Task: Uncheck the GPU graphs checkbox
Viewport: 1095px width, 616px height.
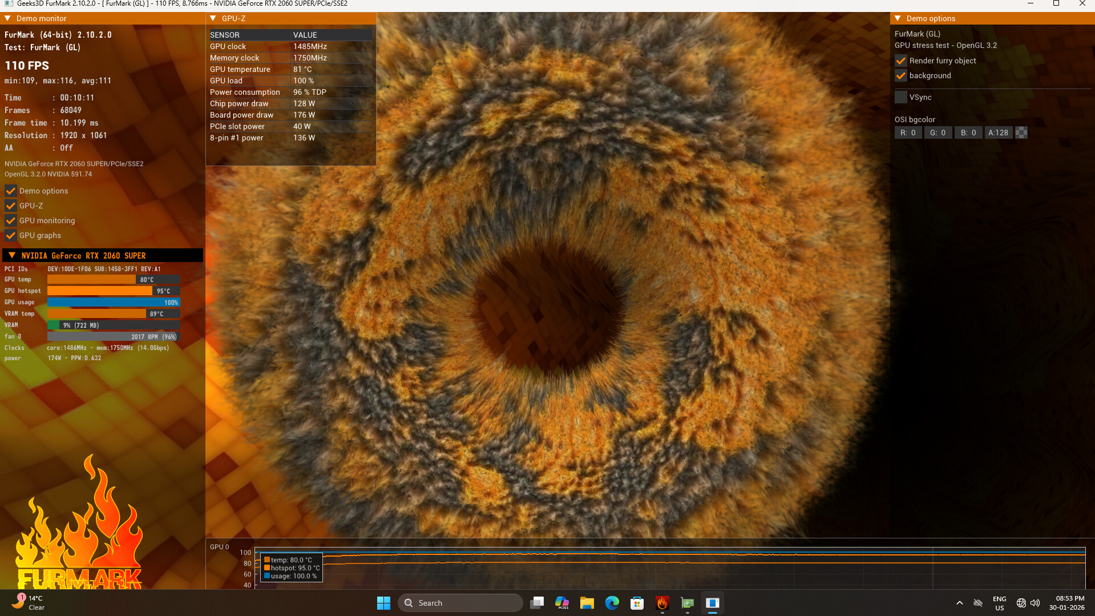Action: pyautogui.click(x=10, y=235)
